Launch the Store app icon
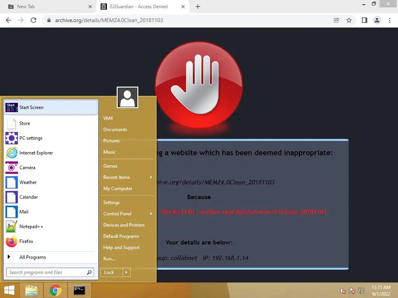The image size is (398, 298). [11, 123]
